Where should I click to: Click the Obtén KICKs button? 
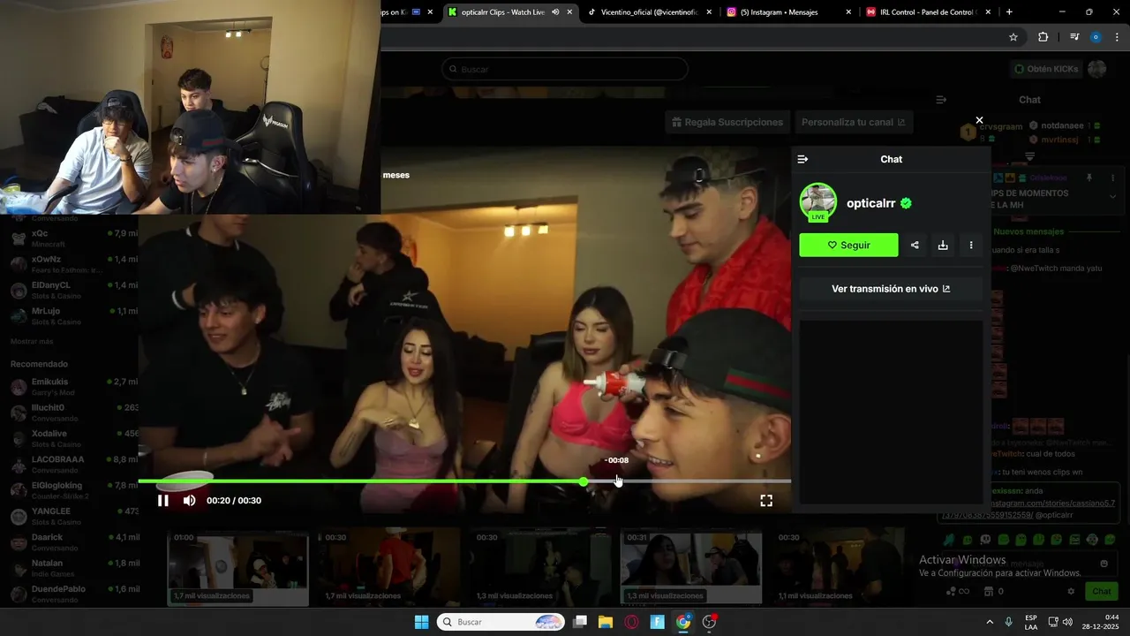(x=1046, y=69)
